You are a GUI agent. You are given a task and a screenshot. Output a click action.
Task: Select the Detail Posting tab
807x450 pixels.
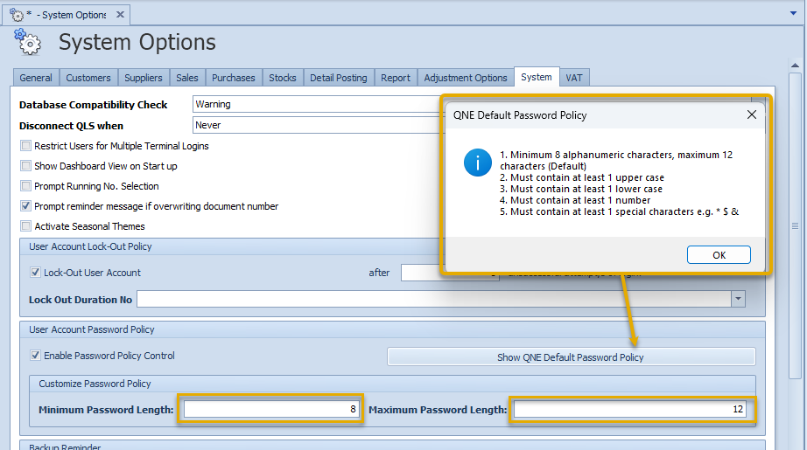click(x=338, y=78)
